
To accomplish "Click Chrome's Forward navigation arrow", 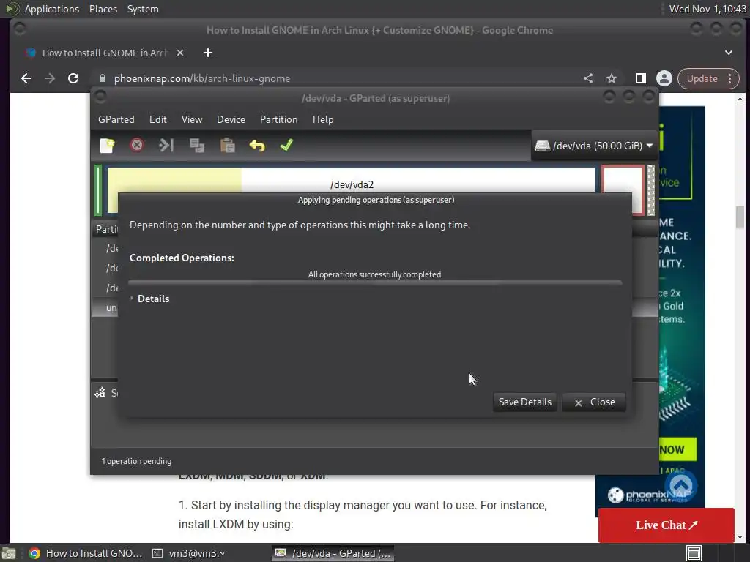I will point(50,78).
